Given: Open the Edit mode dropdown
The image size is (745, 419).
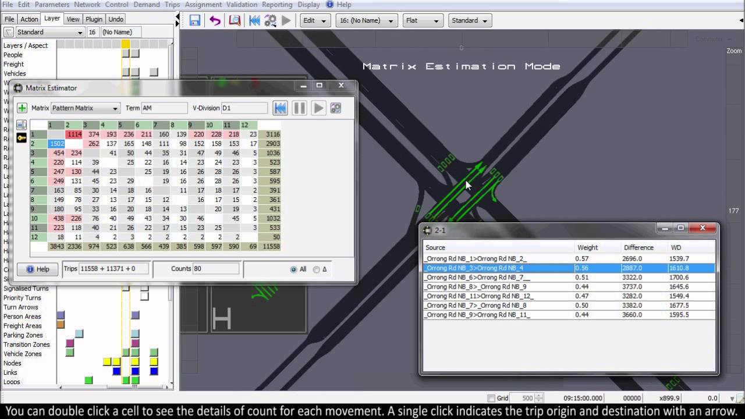Looking at the screenshot, I should [315, 20].
